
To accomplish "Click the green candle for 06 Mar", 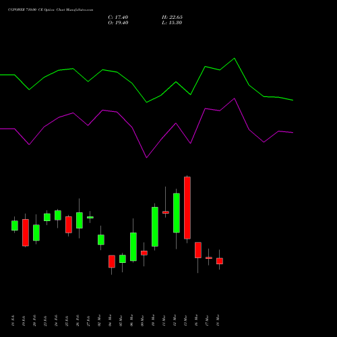I will coord(133,247).
